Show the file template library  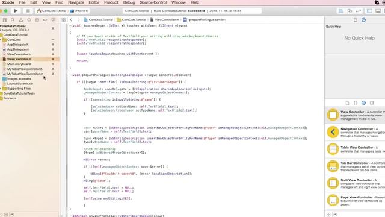click(x=347, y=103)
